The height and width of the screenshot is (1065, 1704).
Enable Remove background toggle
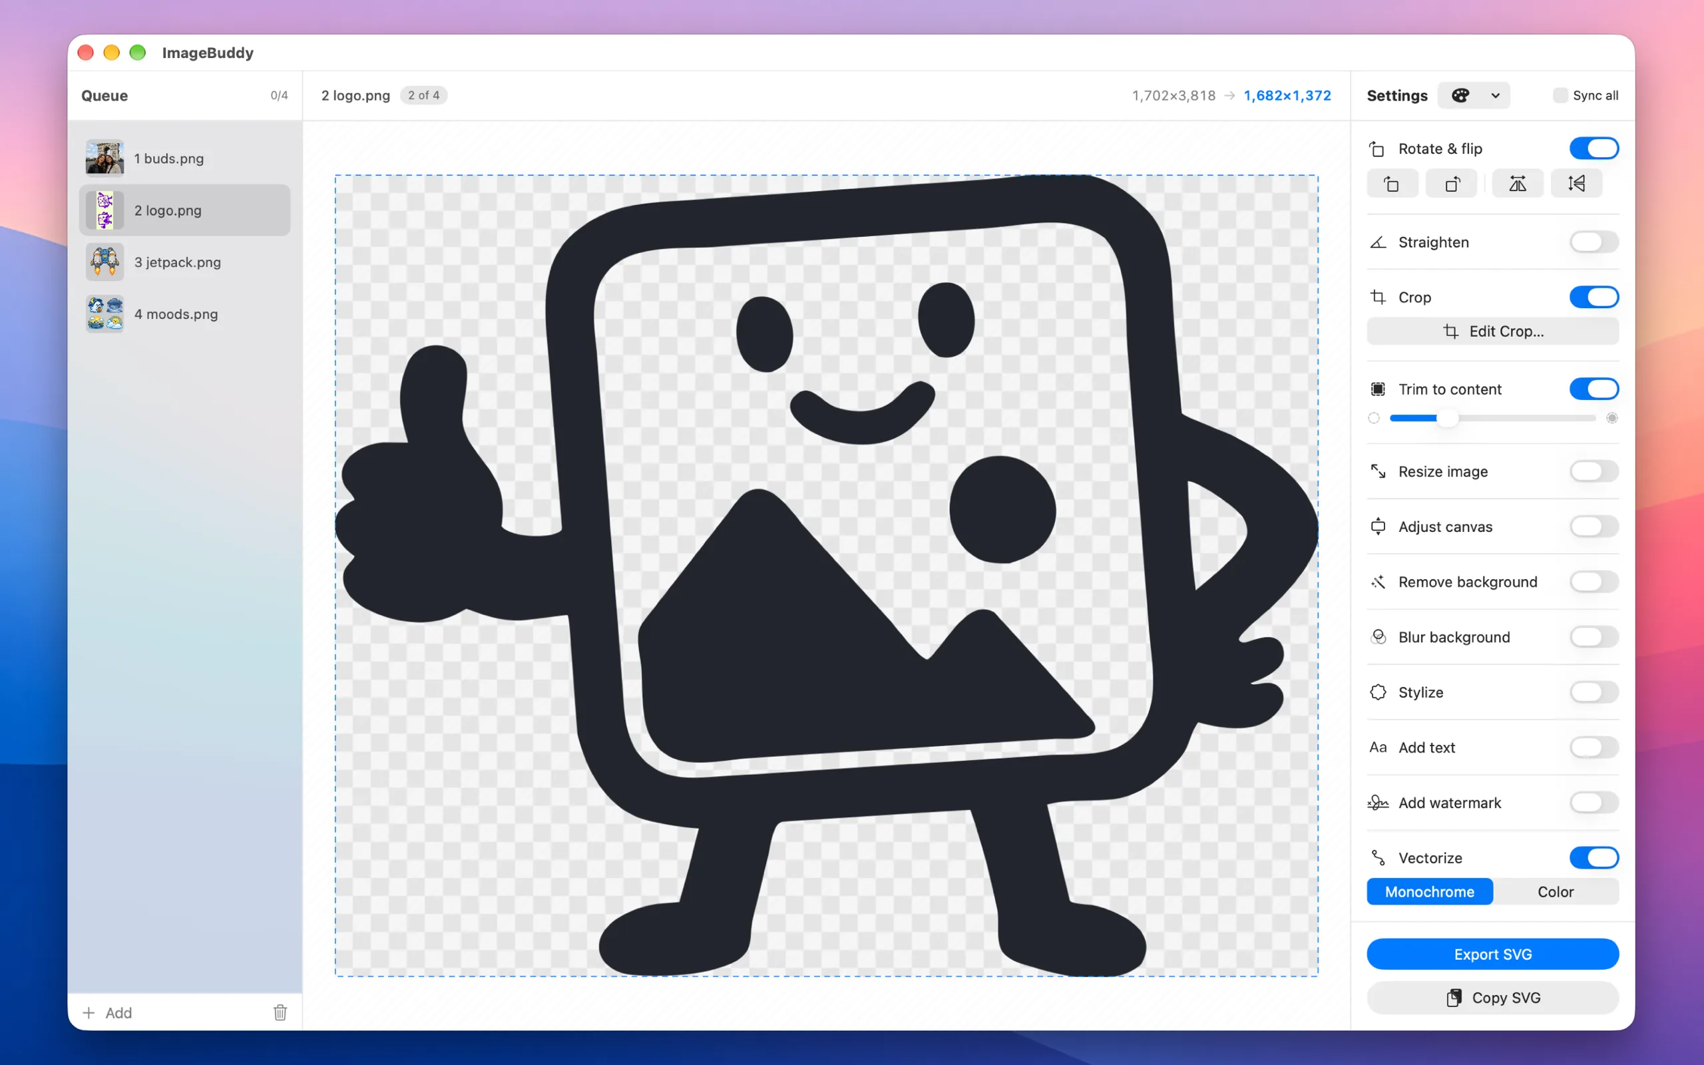(1594, 582)
